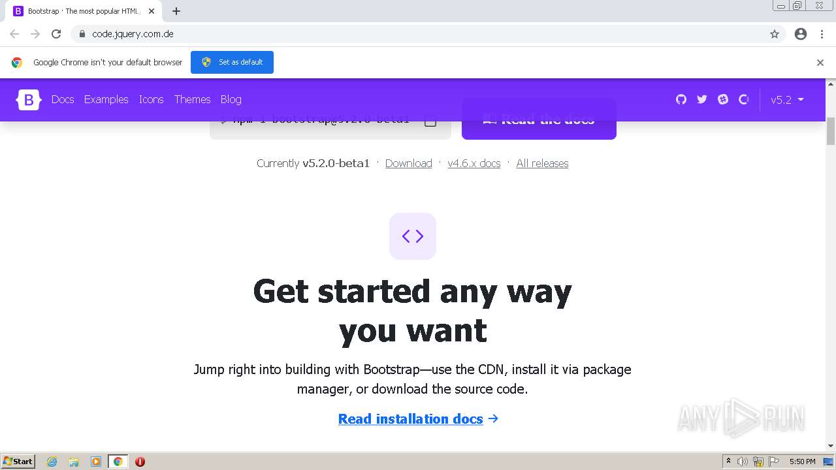Open the Slack icon link
The width and height of the screenshot is (836, 470).
(723, 99)
